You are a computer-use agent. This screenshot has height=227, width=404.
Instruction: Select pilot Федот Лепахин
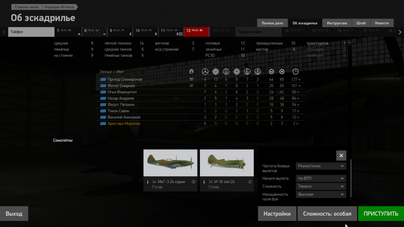pos(200,105)
